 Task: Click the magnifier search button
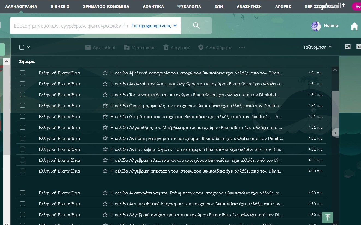pyautogui.click(x=196, y=26)
